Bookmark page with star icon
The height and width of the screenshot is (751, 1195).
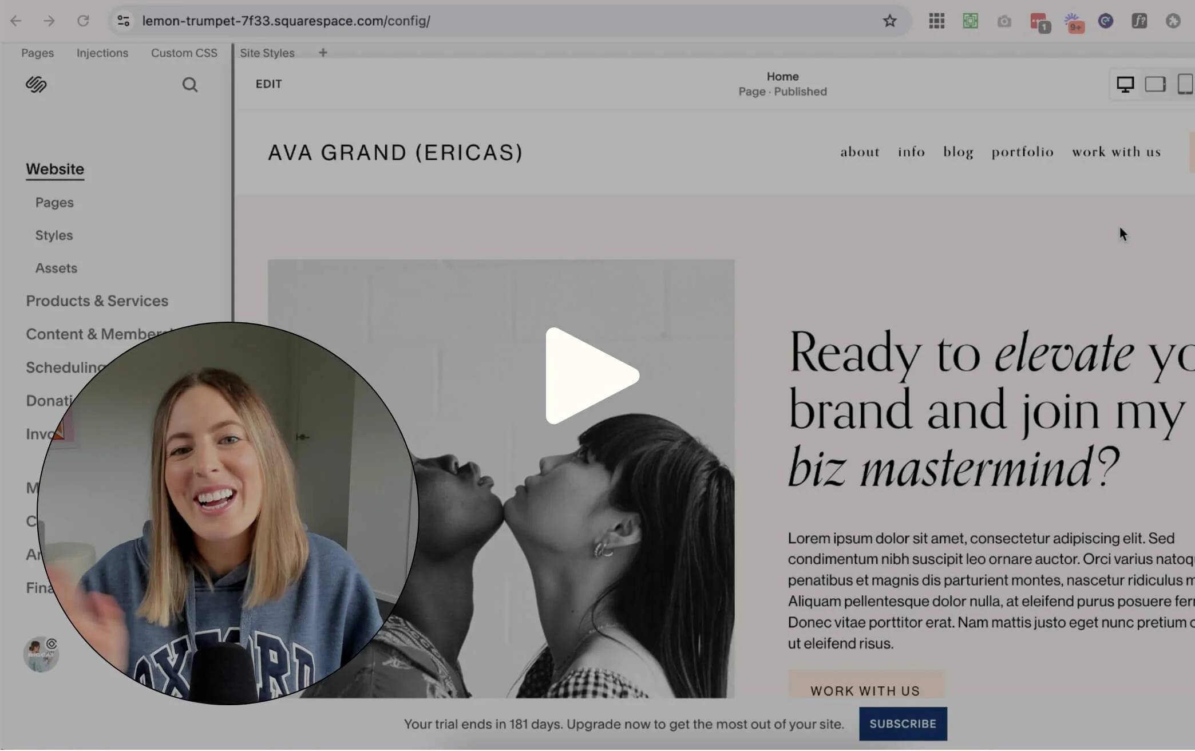click(889, 21)
